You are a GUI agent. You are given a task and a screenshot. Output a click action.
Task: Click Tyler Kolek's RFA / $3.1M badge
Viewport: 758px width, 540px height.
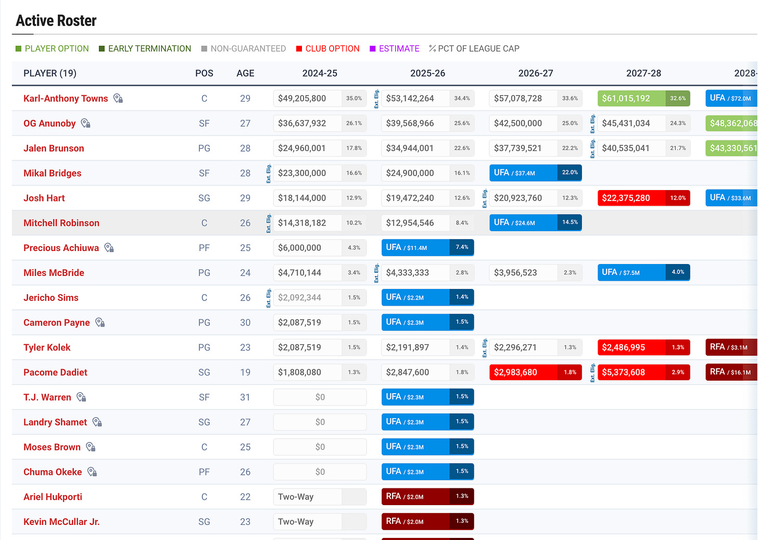[x=731, y=347]
